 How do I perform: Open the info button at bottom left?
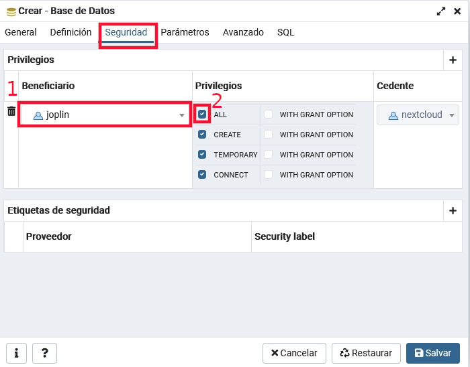[x=16, y=353]
